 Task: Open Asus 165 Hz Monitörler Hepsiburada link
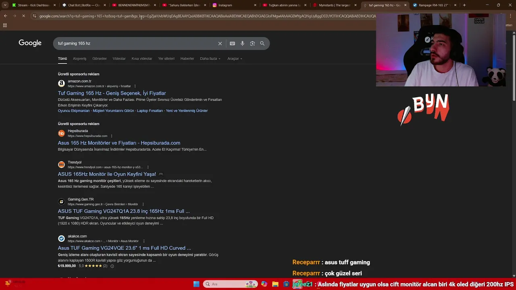119,143
